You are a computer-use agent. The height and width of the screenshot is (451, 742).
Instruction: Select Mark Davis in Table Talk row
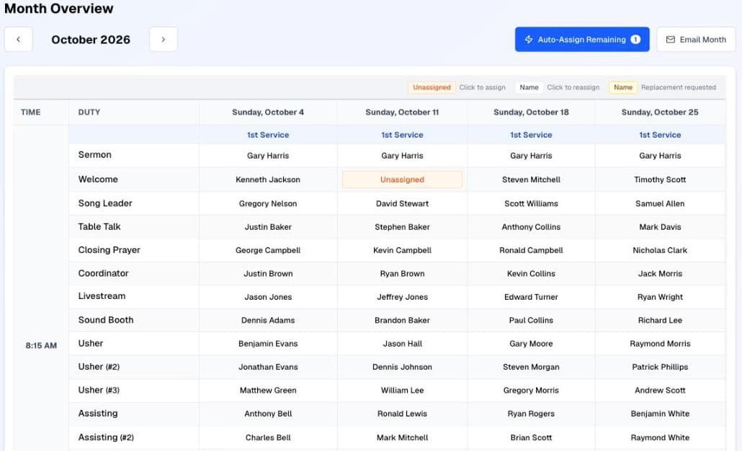[x=660, y=227]
